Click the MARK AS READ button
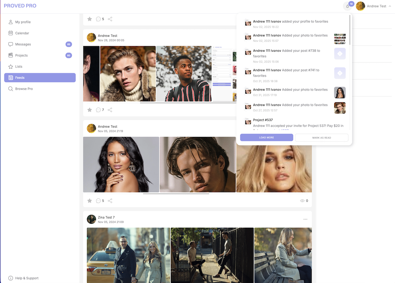Image resolution: width=395 pixels, height=283 pixels. 322,138
